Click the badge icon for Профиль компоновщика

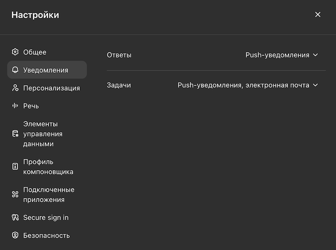15,166
